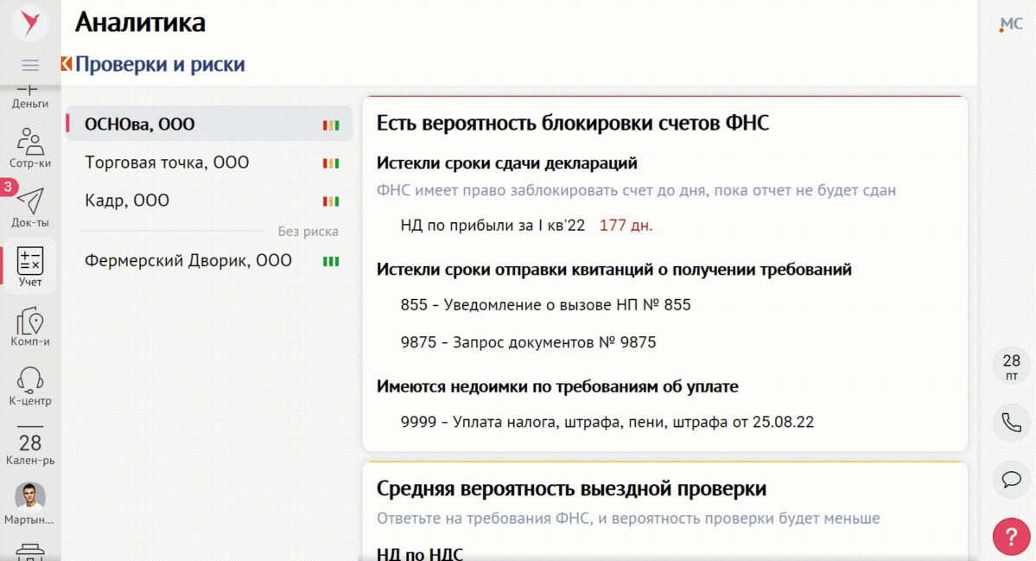The image size is (1036, 561).
Task: Open Кален-рь calendar in sidebar
Action: tap(30, 447)
